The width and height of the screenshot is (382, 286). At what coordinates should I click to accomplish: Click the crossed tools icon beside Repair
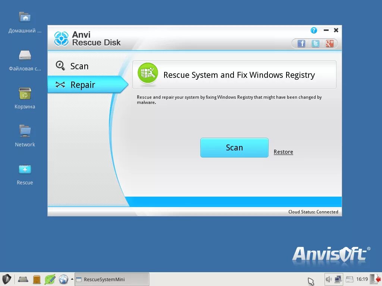pos(60,85)
